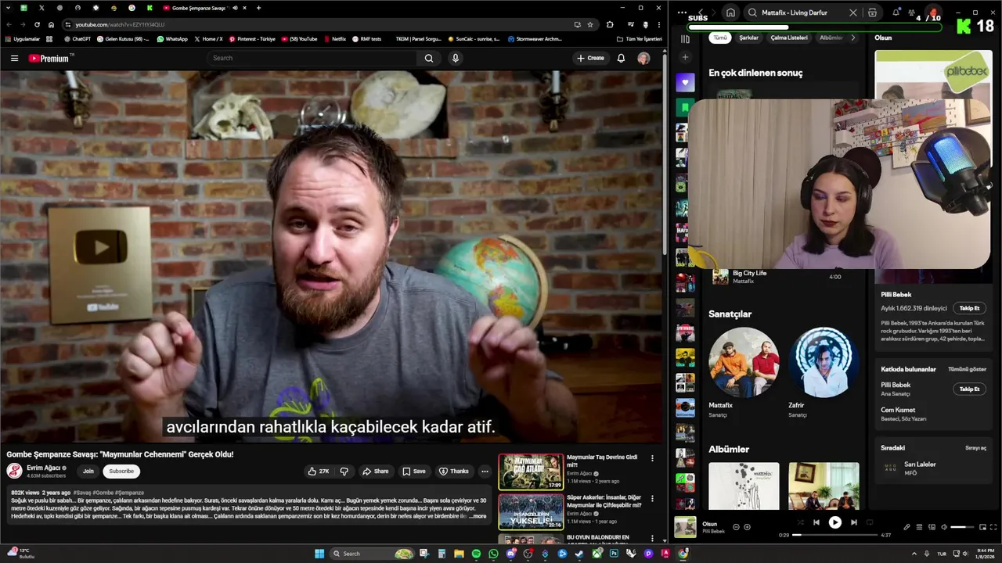Open Spotify connect to device icon
Viewport: 1002px width, 563px height.
pyautogui.click(x=932, y=527)
